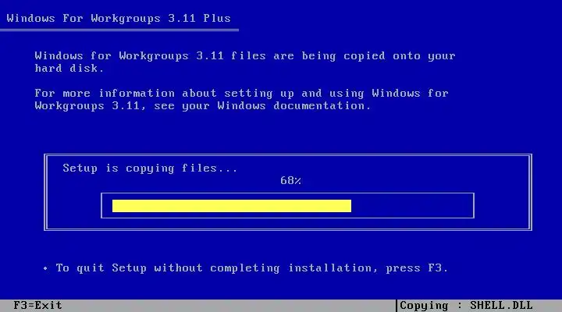Click the Copying : SHELL.DLL status text

click(466, 306)
